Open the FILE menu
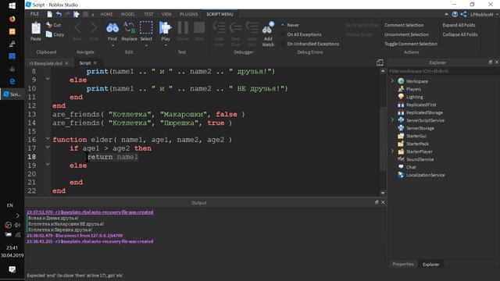 click(x=34, y=14)
